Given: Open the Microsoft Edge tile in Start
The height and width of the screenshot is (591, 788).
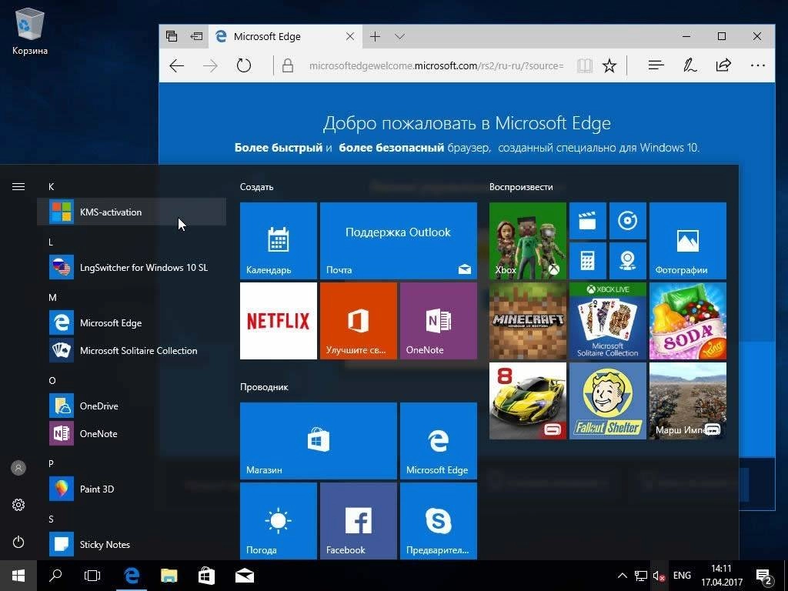Looking at the screenshot, I should point(438,441).
